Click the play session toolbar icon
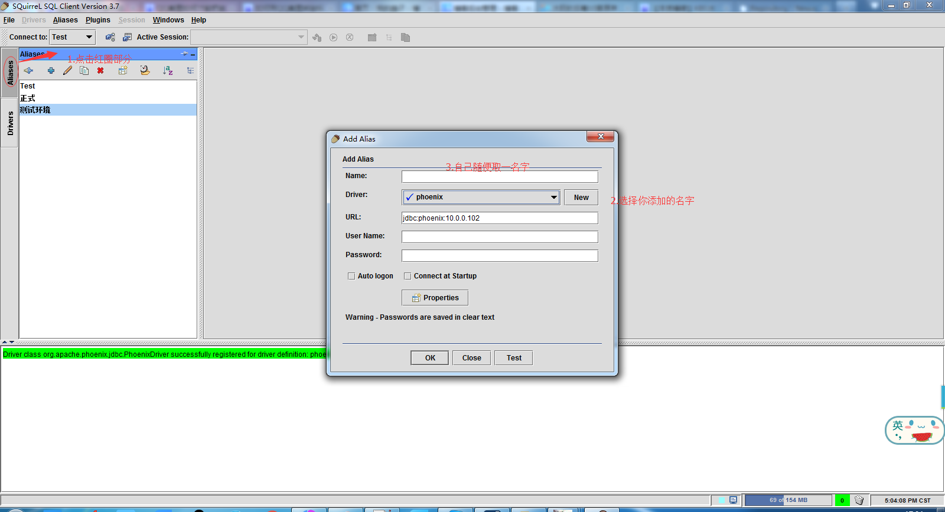The height and width of the screenshot is (512, 945). click(x=334, y=38)
